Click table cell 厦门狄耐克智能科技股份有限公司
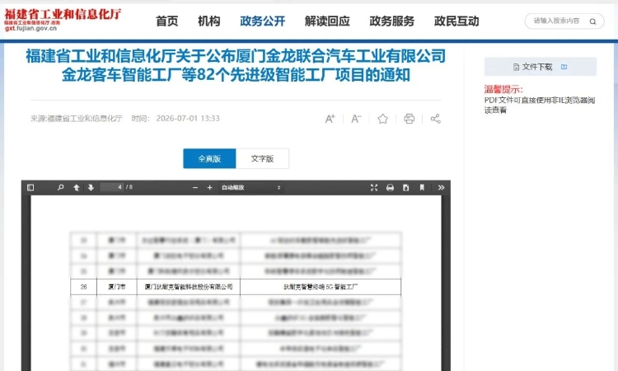Screen dimensions: 618x371 (189, 287)
